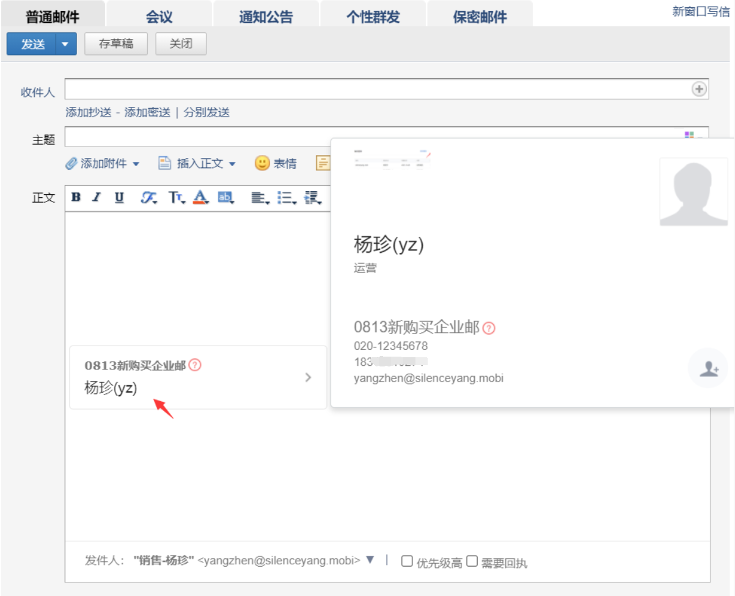Click the 存草稿 button

click(x=116, y=44)
